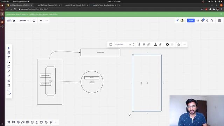This screenshot has height=126, width=224.
Task: Select the Comment tool in left toolbar
Action: tap(9, 81)
